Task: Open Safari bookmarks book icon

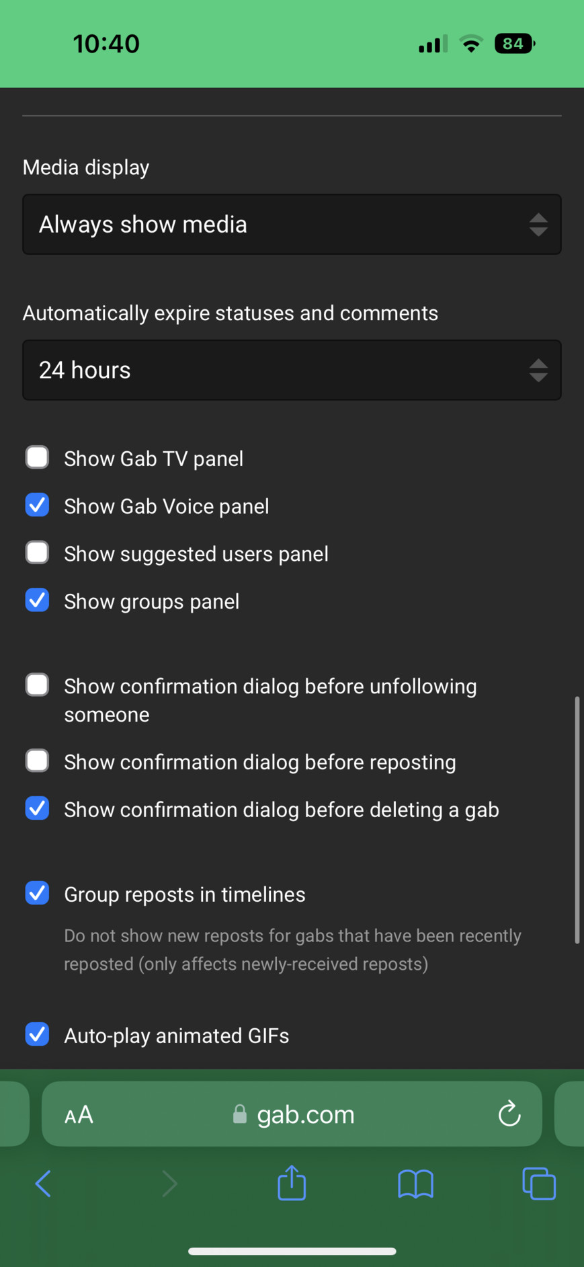Action: (415, 1184)
